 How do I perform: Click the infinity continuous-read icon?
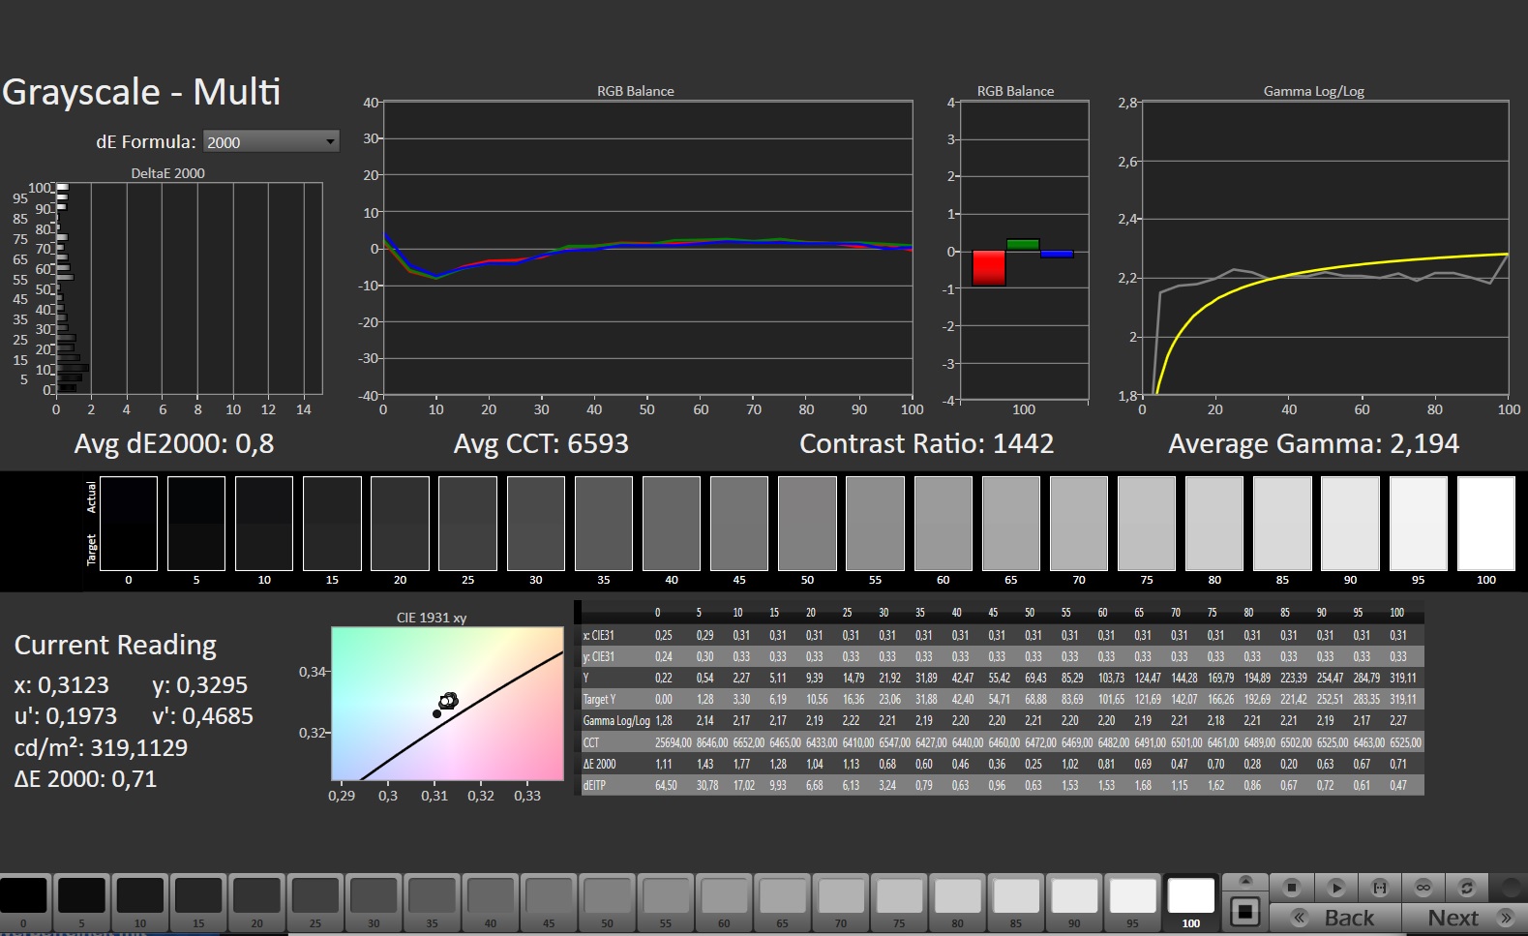click(x=1423, y=887)
